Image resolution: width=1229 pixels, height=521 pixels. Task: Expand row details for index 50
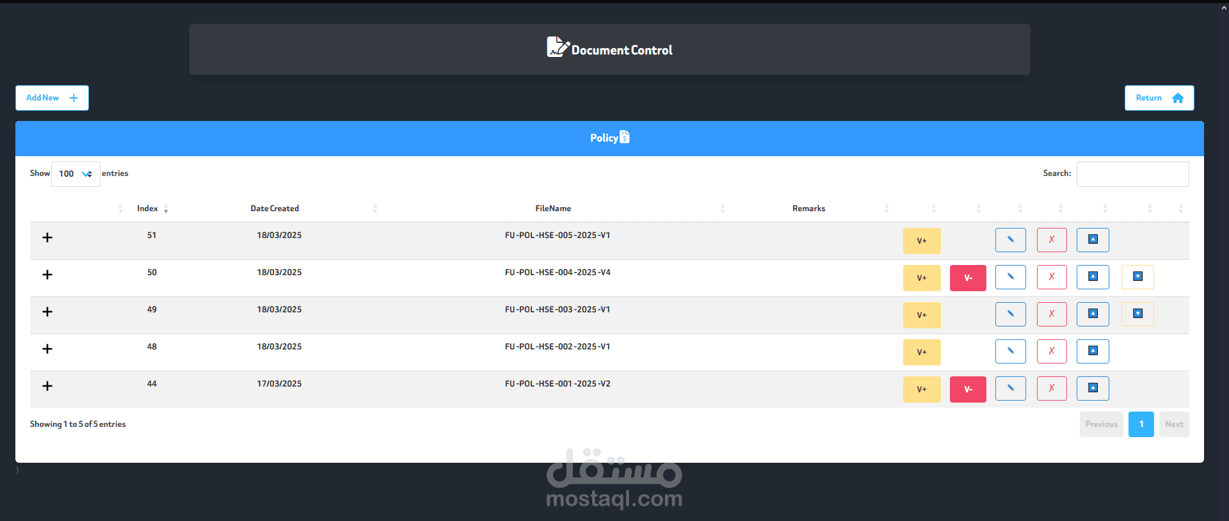tap(47, 275)
